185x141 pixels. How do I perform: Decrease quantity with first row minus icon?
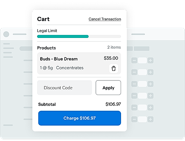[x=134, y=61]
